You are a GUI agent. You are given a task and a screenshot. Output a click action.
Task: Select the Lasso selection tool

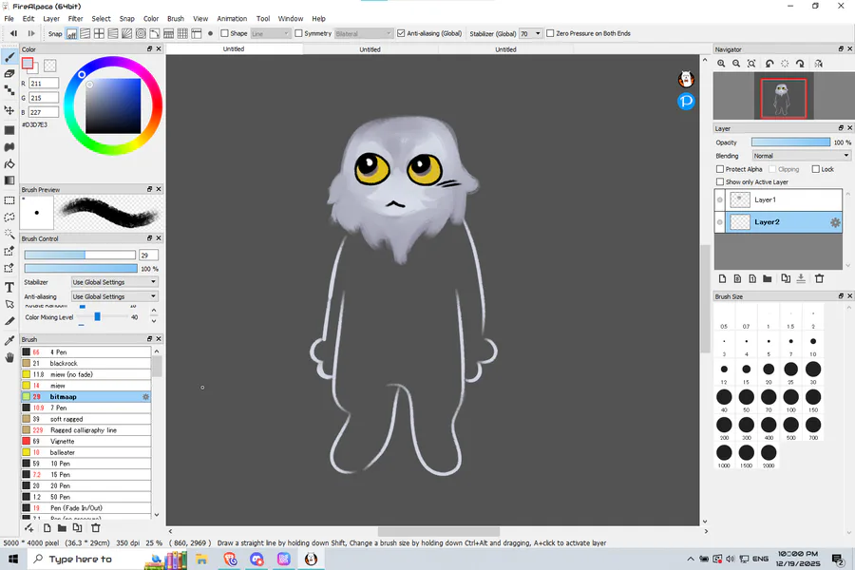pos(9,218)
